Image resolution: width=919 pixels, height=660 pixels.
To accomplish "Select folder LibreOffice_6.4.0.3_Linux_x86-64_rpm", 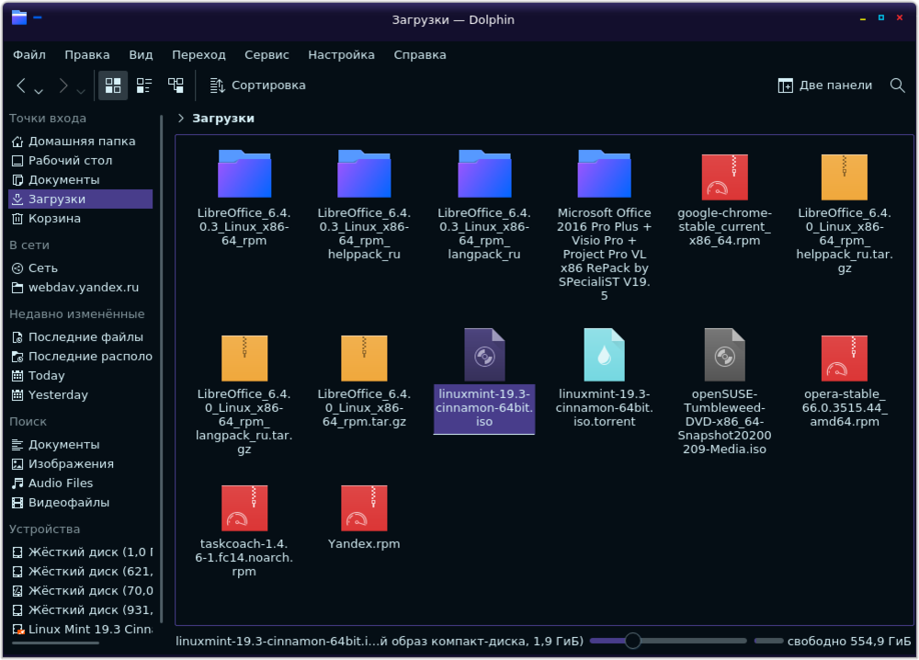I will (x=244, y=198).
